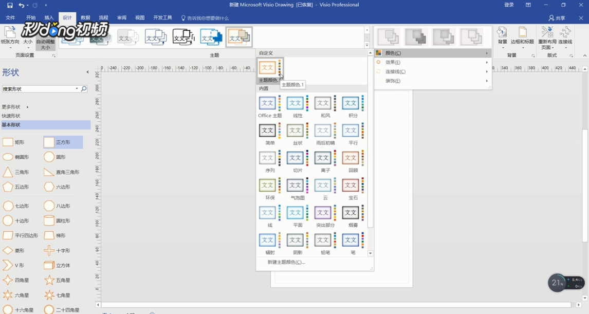This screenshot has width=589, height=314.
Task: Collapse the 形状 shapes pane
Action: (87, 72)
